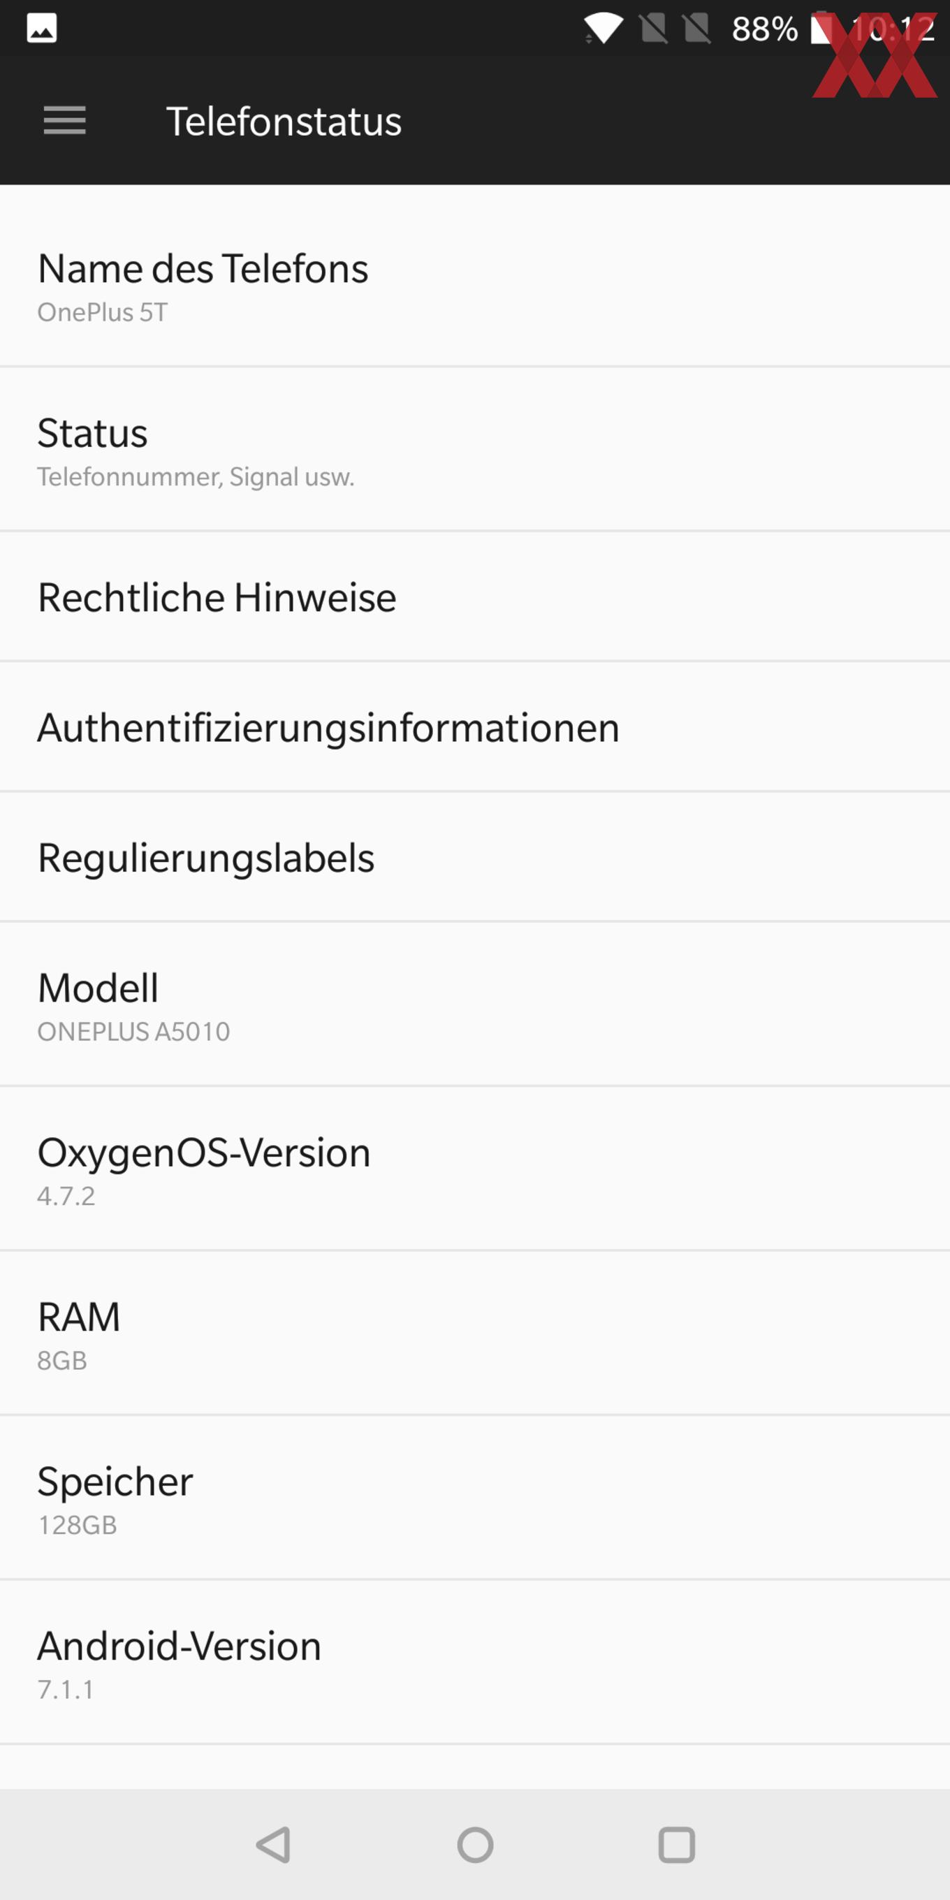Tap the back navigation button
Screen dimensions: 950x1900
(x=274, y=1845)
